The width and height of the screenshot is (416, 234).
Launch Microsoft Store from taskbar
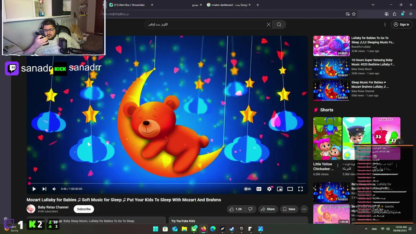click(x=165, y=229)
